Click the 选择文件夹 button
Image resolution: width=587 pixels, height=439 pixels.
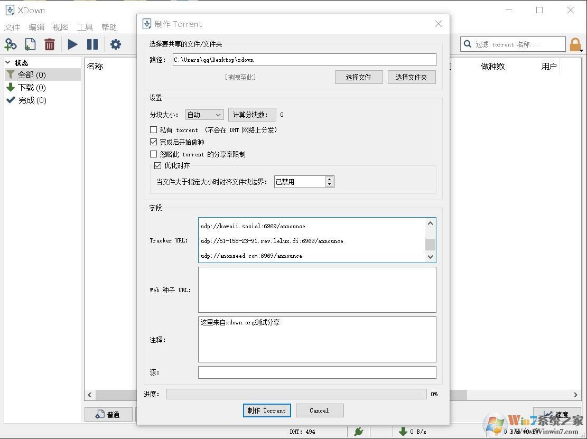coord(412,77)
